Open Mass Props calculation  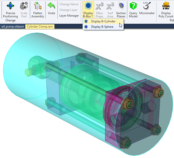pyautogui.click(x=100, y=10)
